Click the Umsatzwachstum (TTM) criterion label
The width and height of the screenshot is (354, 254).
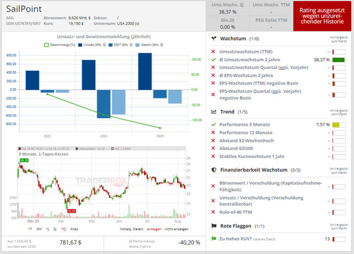point(246,52)
